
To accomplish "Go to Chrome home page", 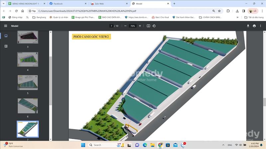I will coord(23,11).
